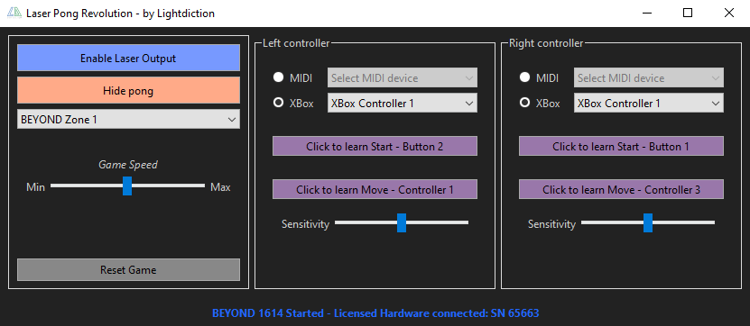Open the BEYOND Zone 1 dropdown
Viewport: 750px width, 326px height.
128,119
